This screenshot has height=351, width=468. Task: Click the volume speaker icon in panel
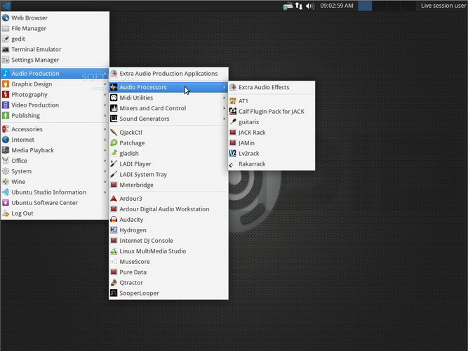310,6
